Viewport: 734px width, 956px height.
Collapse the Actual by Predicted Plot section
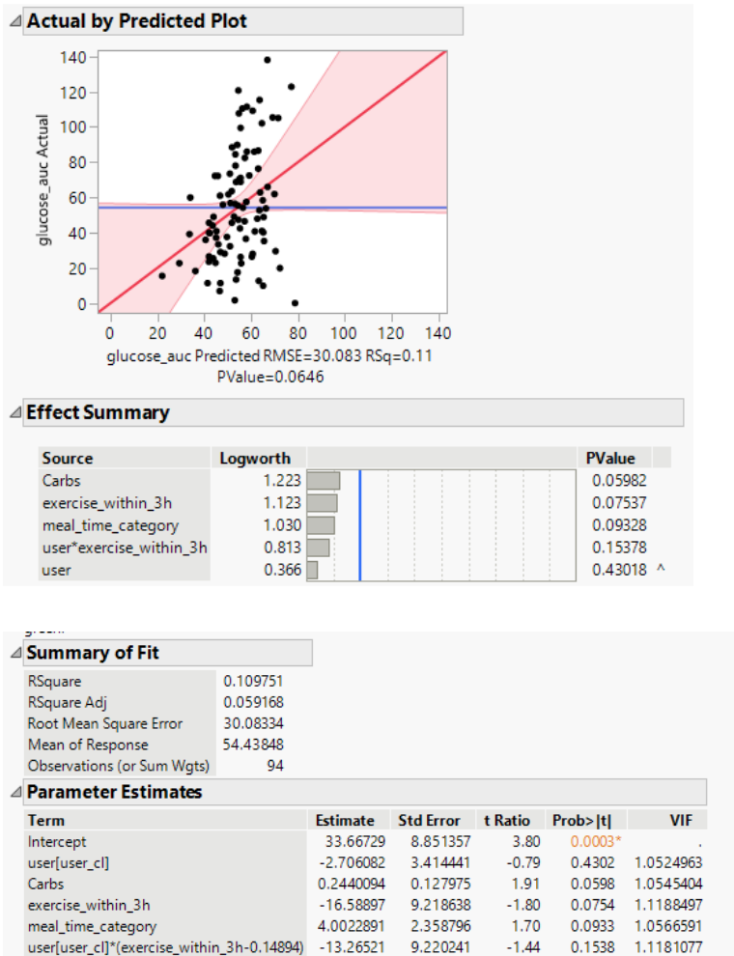[x=14, y=21]
